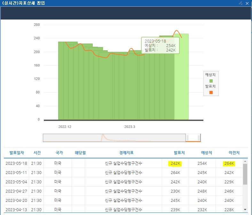
Task: Click the table vertical scrollbar thumb
Action: point(245,174)
